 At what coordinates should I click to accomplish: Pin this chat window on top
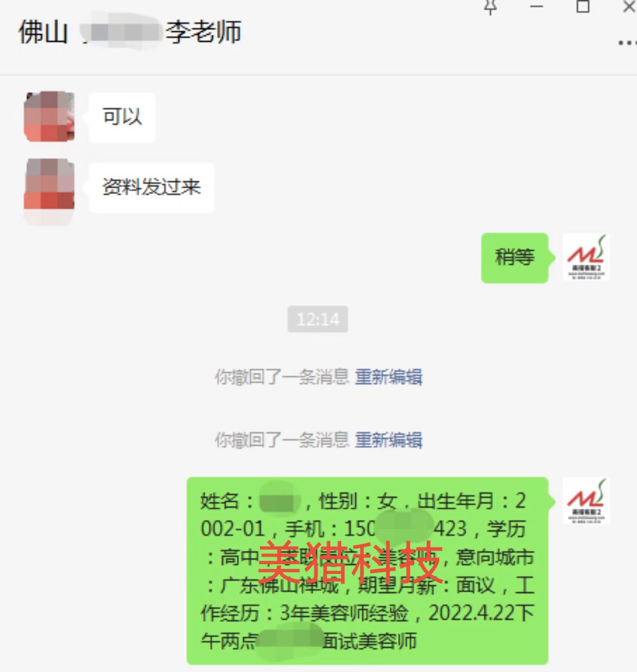pos(490,7)
